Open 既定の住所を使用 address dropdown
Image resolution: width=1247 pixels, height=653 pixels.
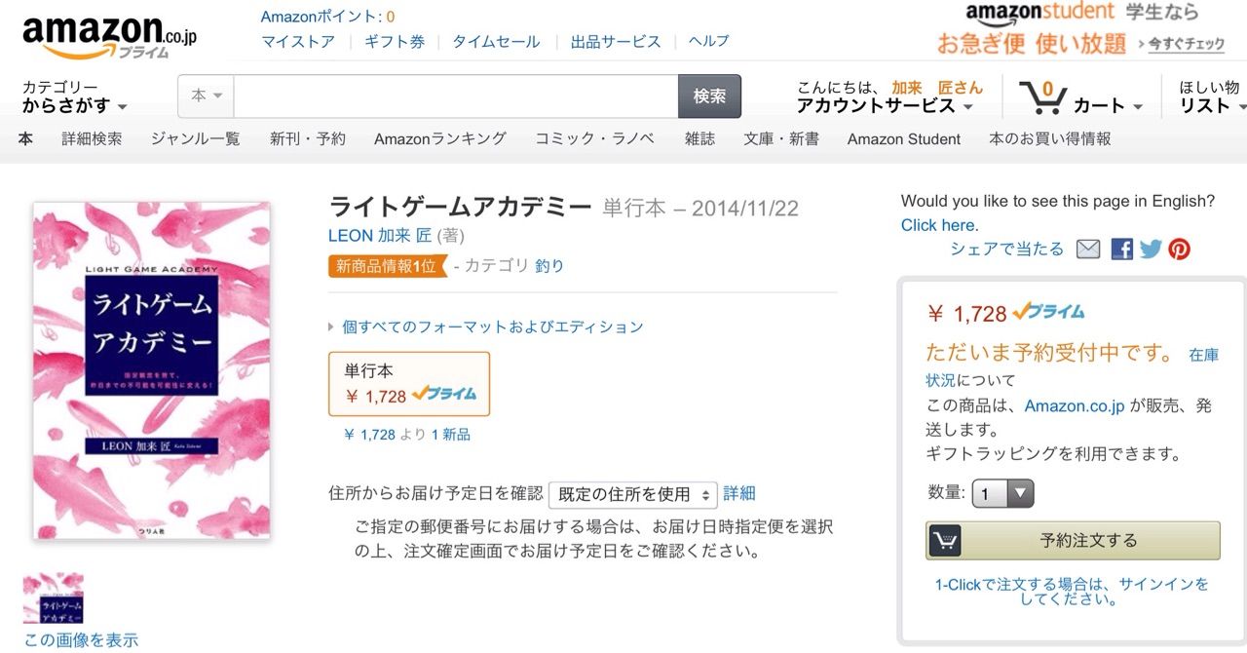tap(633, 494)
